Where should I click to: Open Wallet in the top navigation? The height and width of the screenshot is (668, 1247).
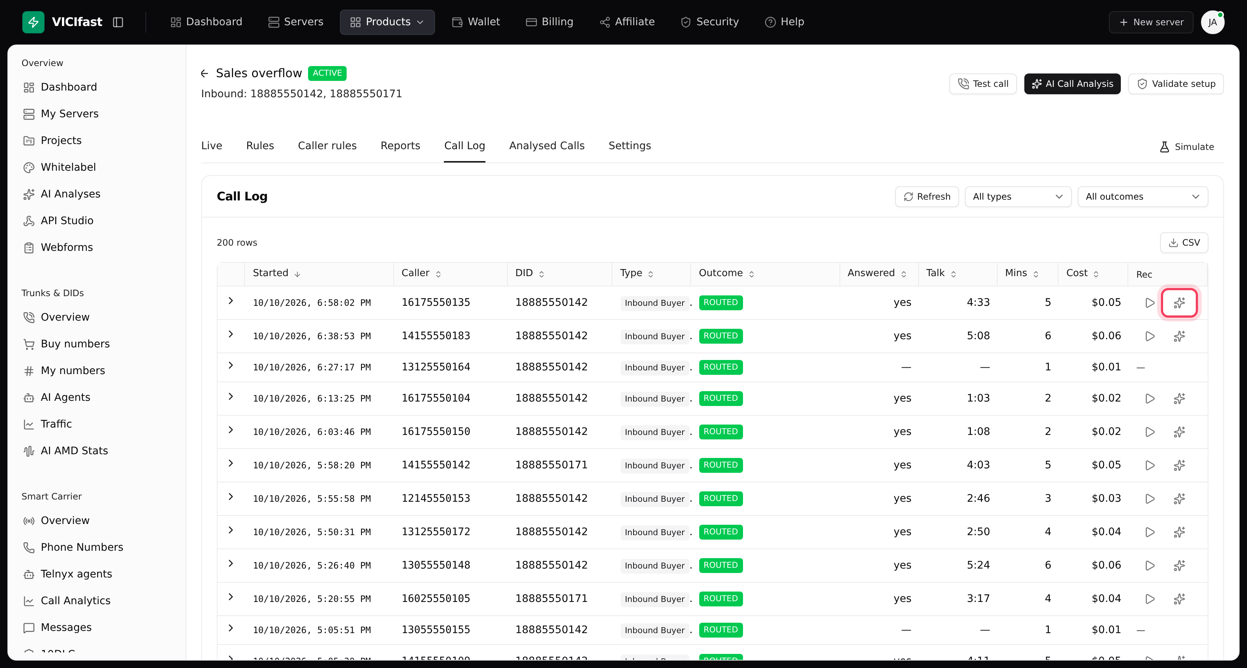475,22
